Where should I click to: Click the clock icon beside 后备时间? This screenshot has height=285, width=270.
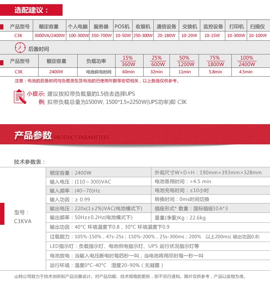tap(20, 48)
